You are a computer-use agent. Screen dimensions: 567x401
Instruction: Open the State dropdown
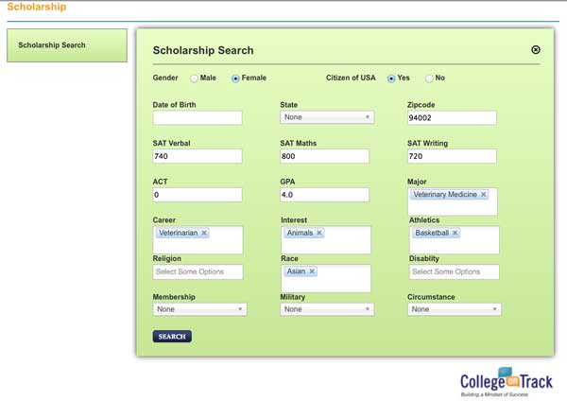point(327,118)
